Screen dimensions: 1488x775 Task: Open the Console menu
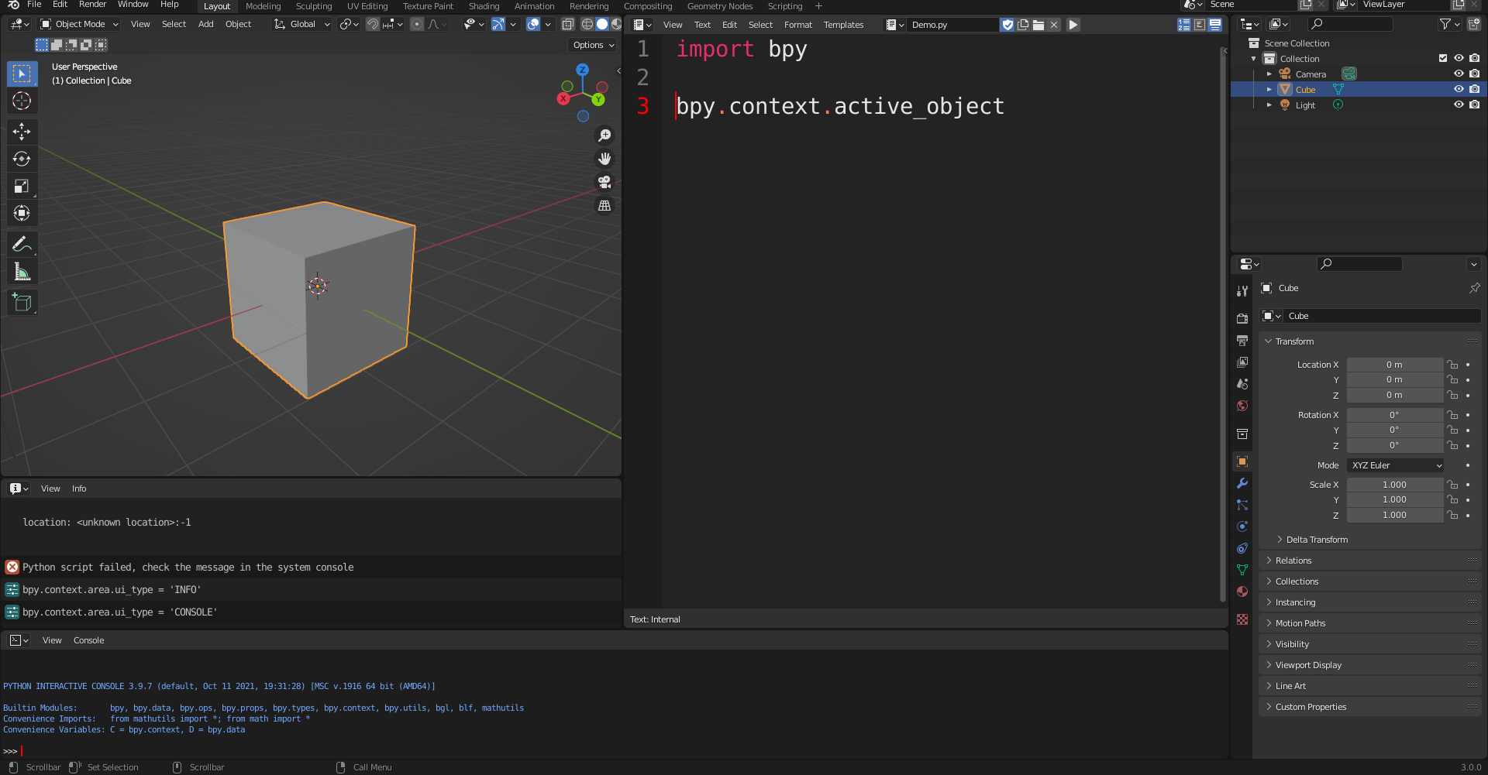pos(88,640)
